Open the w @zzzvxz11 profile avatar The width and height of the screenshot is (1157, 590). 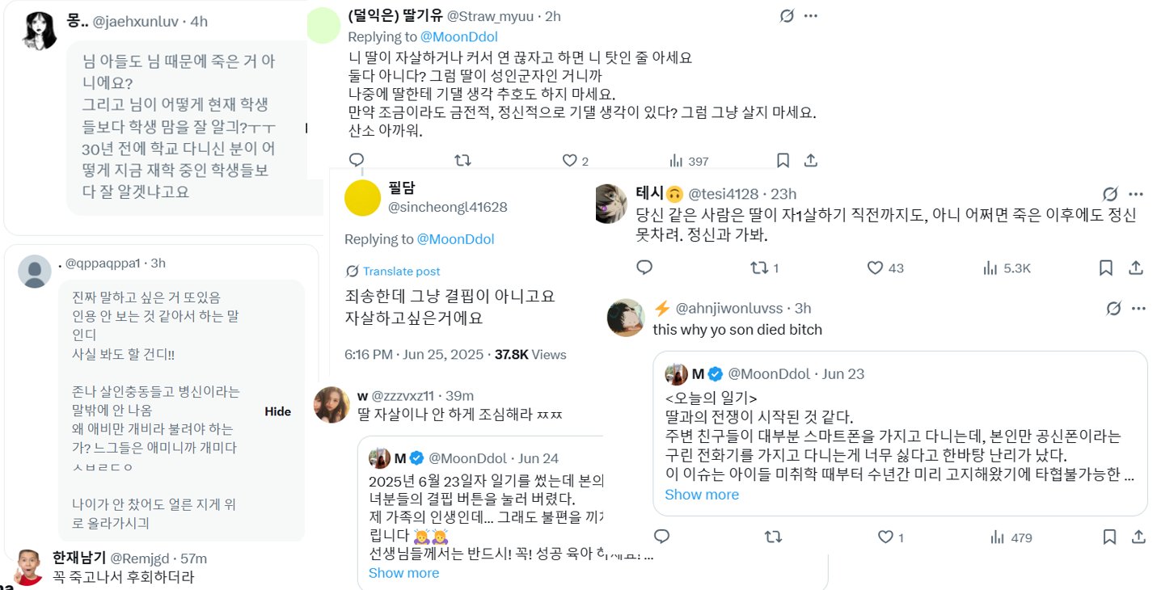[x=331, y=403]
